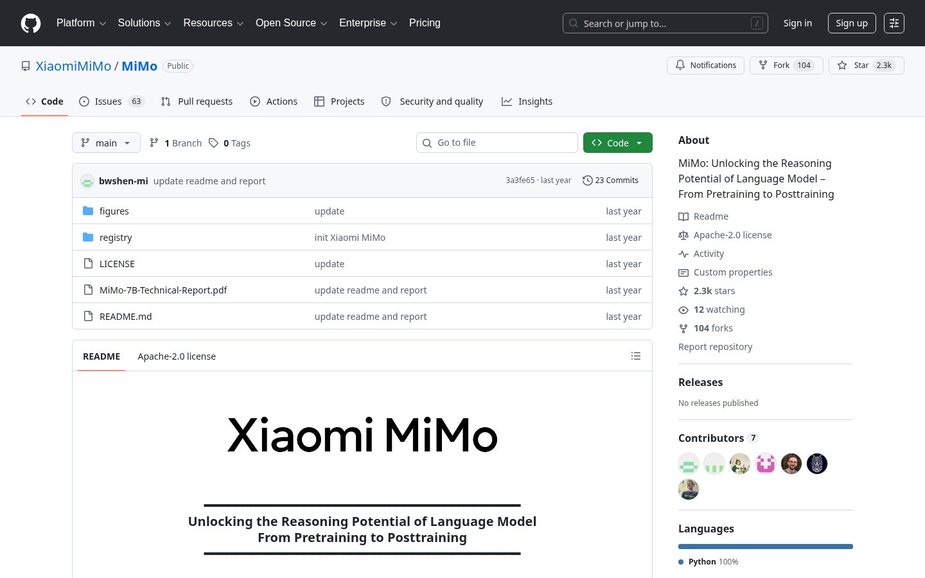Switch to the Security and quality tab
The image size is (925, 578).
[x=432, y=101]
